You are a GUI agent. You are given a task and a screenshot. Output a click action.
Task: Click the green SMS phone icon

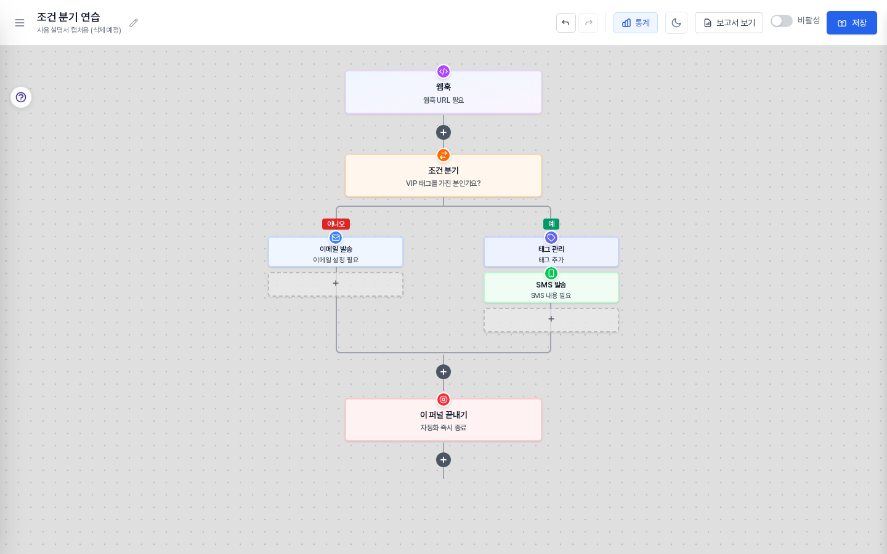tap(551, 273)
